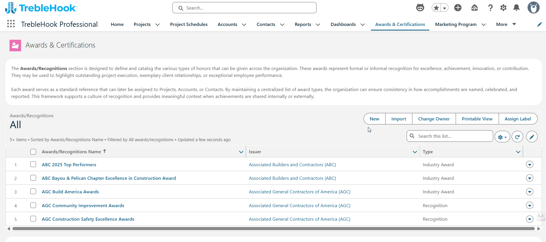Open issuer link in ABC 2025 Top Performers row
This screenshot has width=546, height=242.
tap(292, 165)
